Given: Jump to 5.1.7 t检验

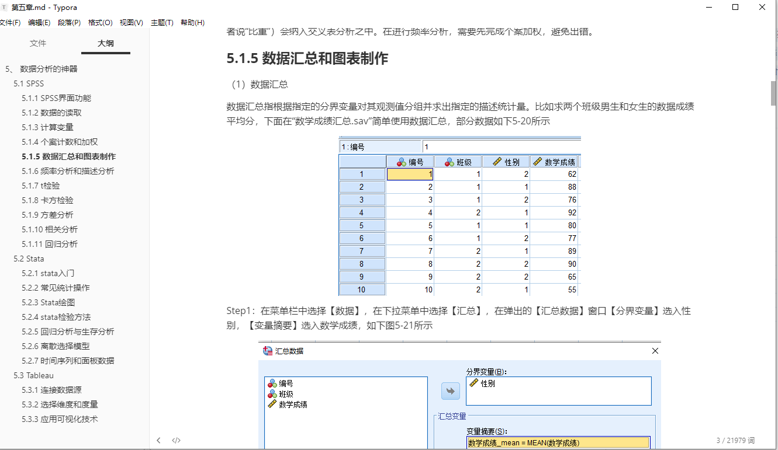Looking at the screenshot, I should [41, 186].
